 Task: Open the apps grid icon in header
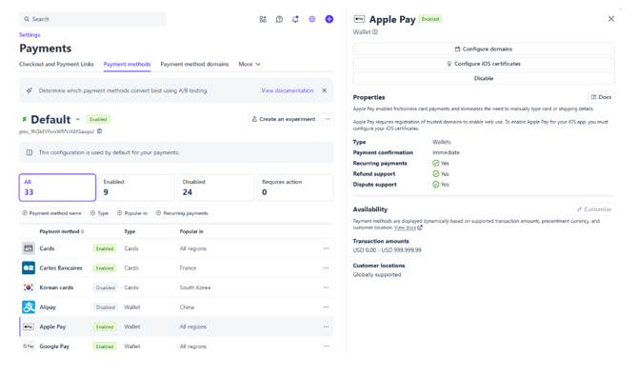point(263,19)
